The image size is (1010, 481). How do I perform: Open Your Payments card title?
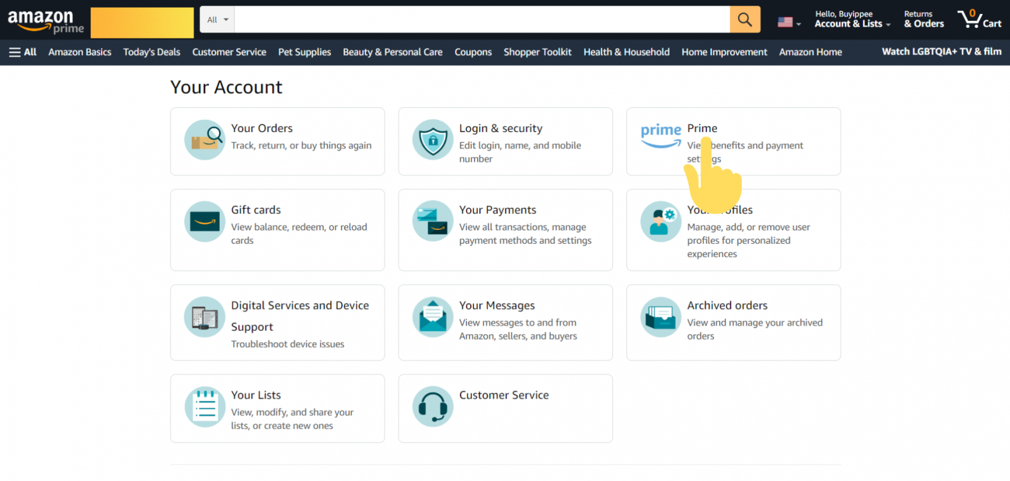[497, 210]
